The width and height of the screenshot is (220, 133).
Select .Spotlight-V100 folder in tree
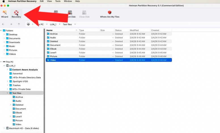tap(18, 81)
